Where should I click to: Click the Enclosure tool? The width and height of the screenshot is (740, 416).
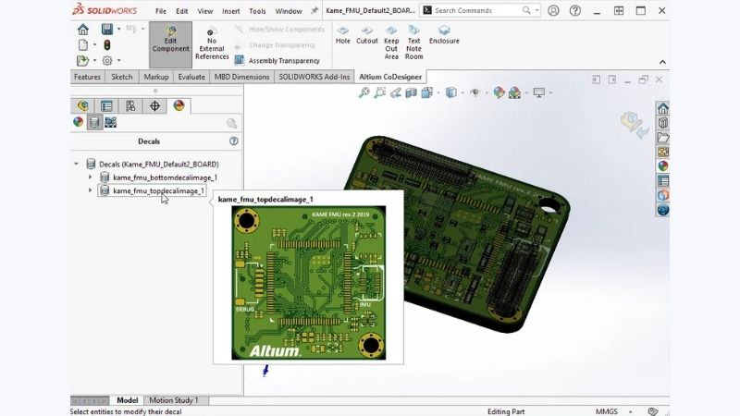click(x=444, y=35)
